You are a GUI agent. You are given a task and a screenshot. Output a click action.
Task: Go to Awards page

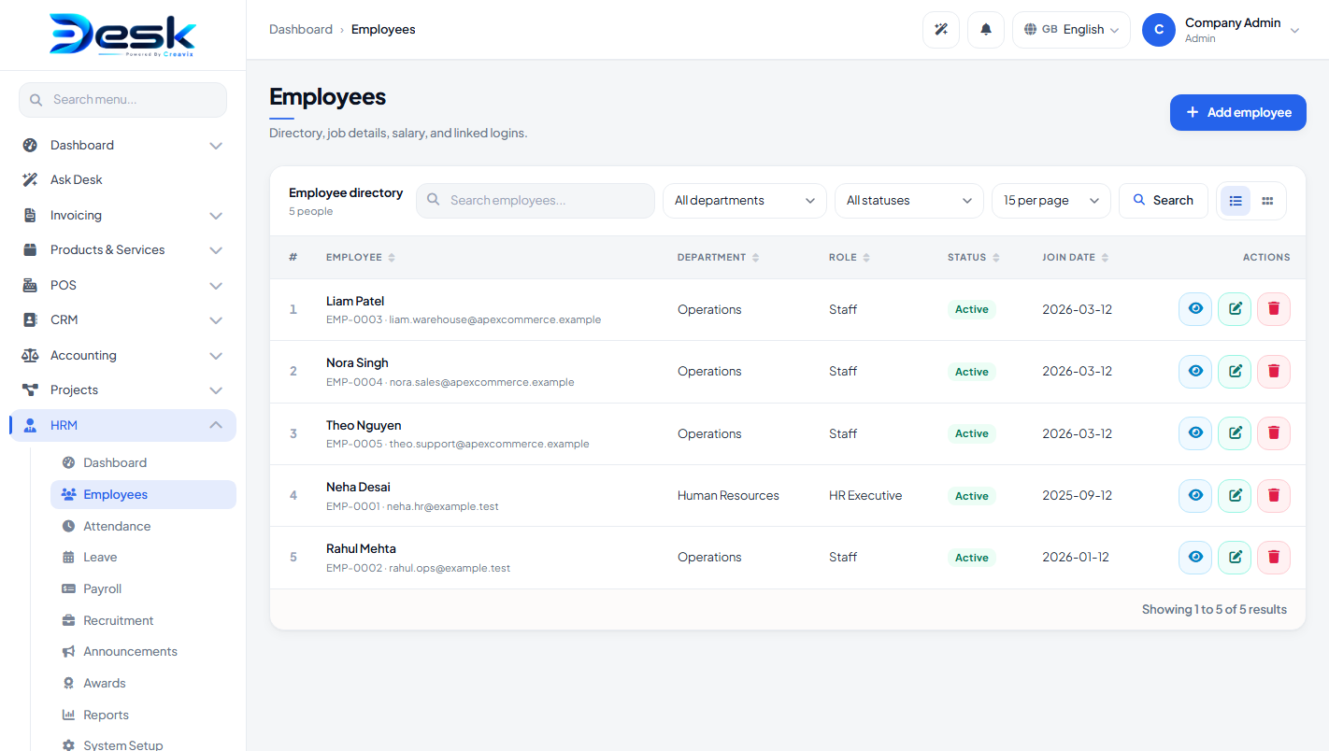(x=143, y=683)
